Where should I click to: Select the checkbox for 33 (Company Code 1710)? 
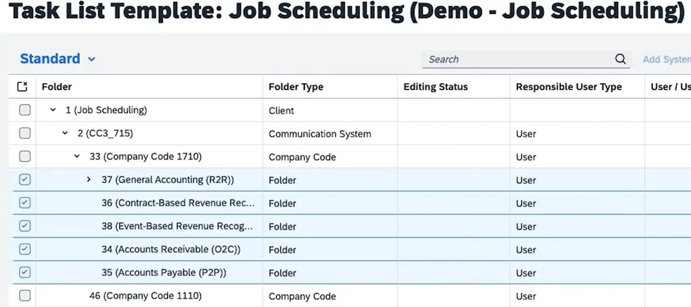coord(25,156)
